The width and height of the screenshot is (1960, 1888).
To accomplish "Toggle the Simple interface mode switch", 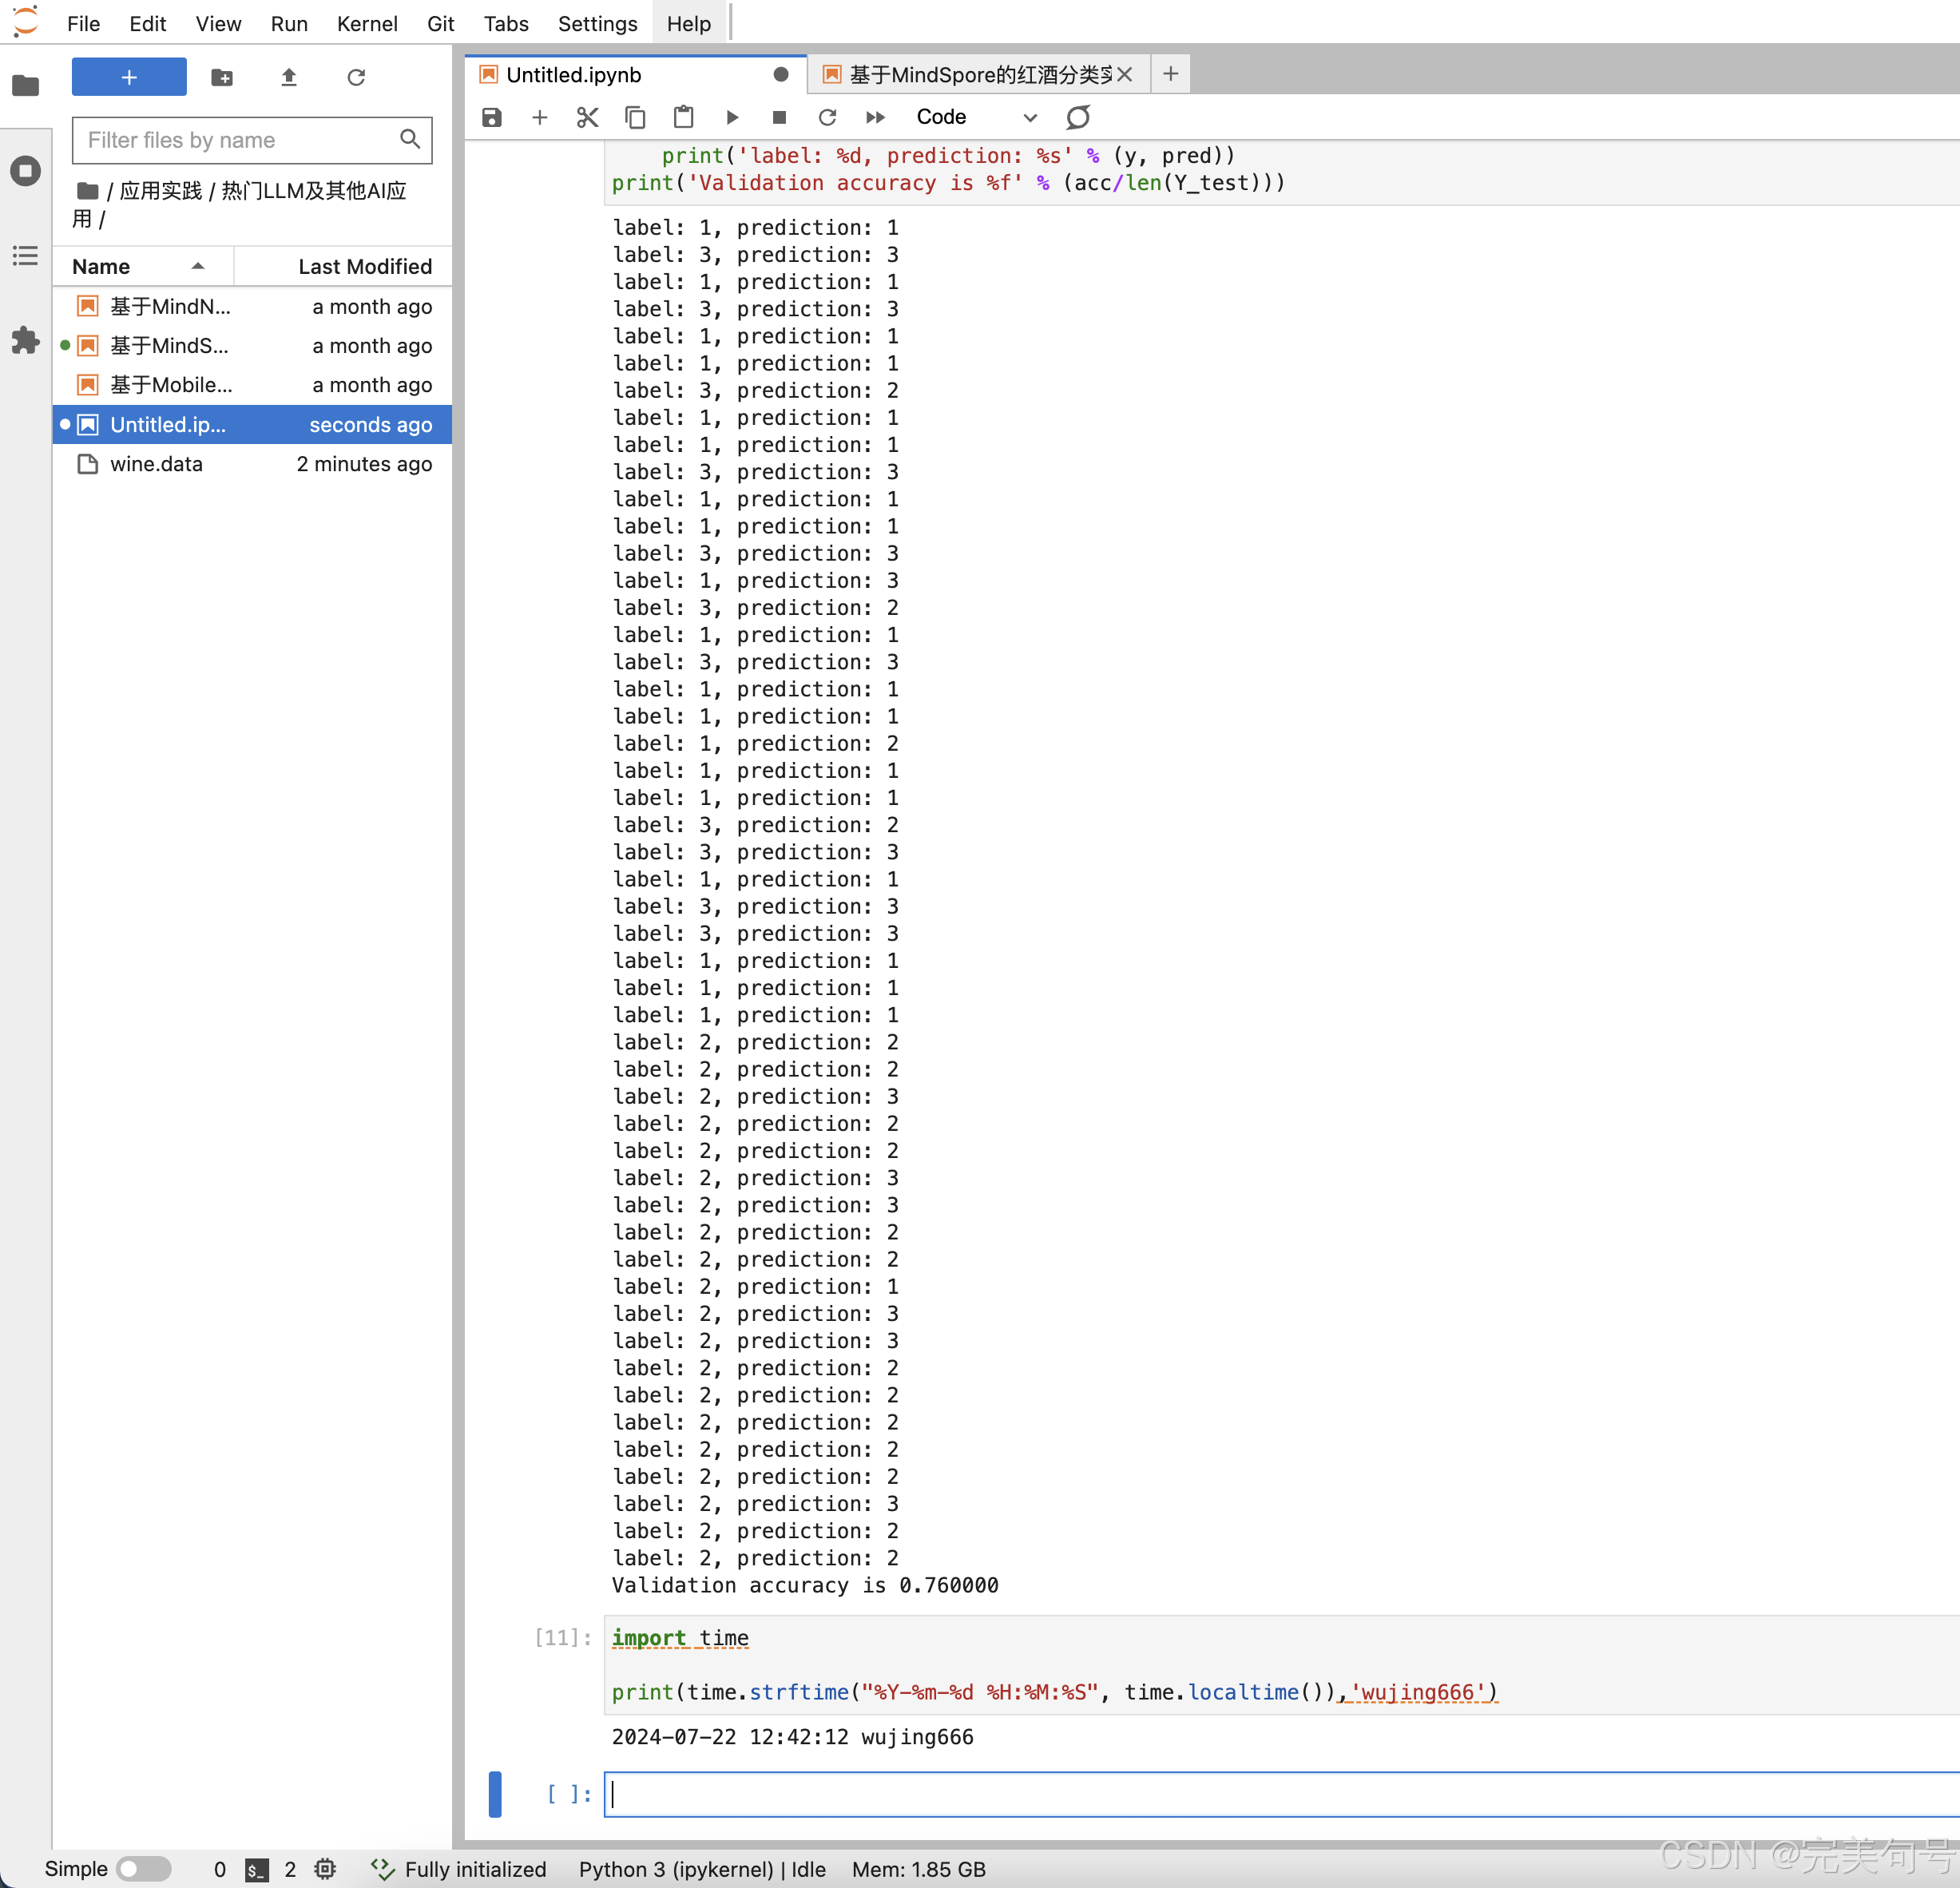I will coord(143,1868).
